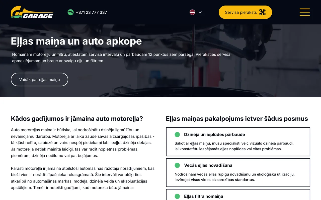Call the number +371 23 777 337

(x=91, y=12)
